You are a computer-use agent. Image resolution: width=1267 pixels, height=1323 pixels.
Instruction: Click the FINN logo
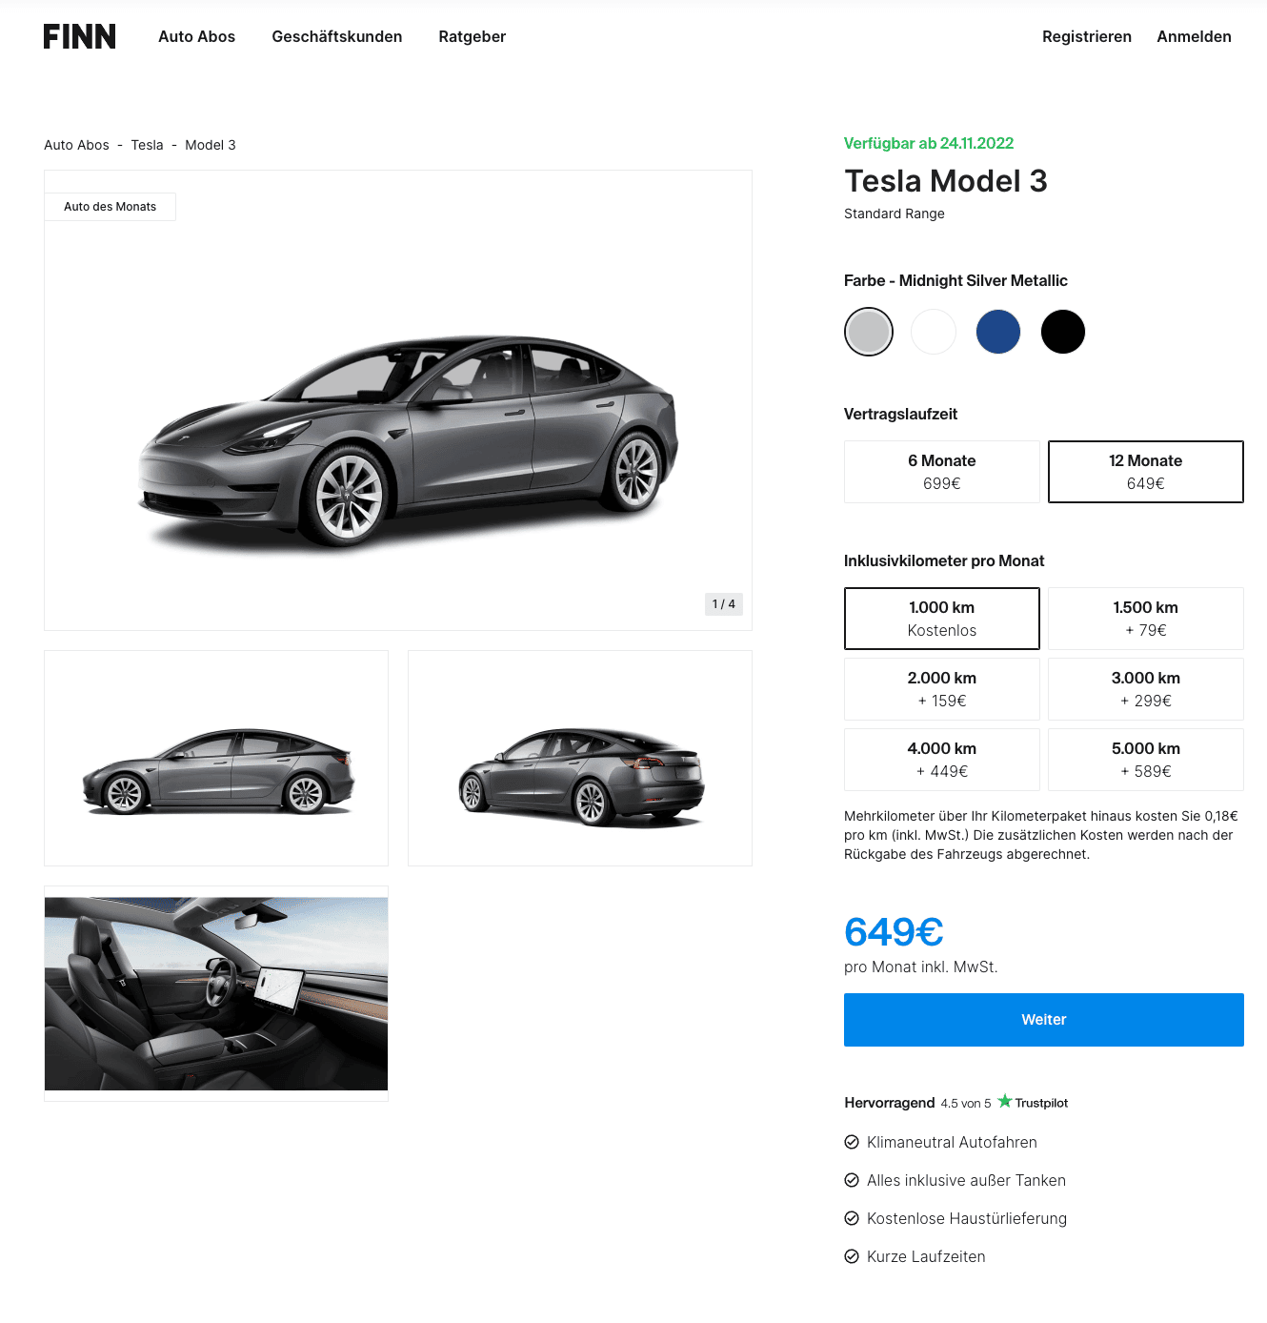click(80, 36)
